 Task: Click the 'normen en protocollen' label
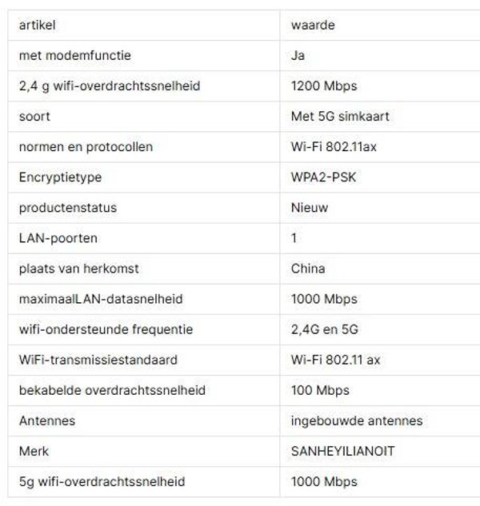point(86,146)
